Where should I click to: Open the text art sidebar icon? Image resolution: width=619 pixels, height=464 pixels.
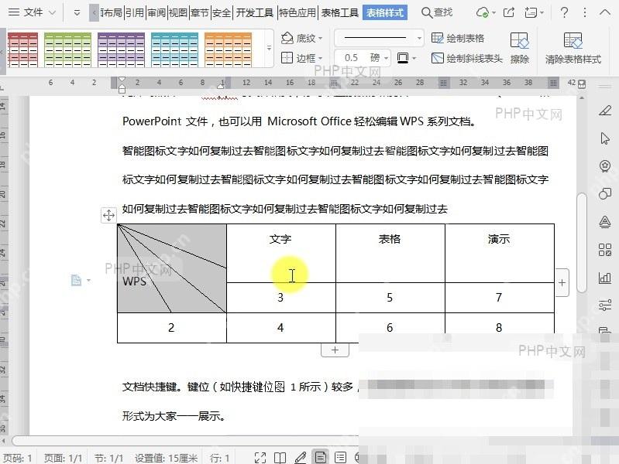pos(605,222)
